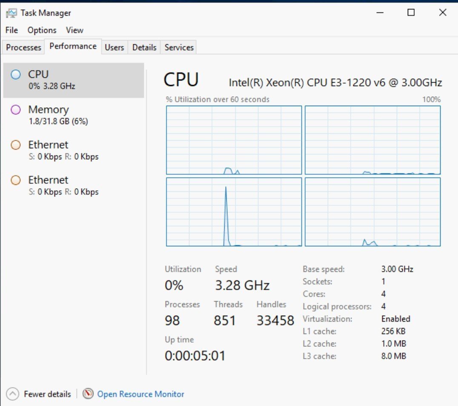Click the Base speed 3.00 GHz value
This screenshot has width=458, height=406.
(x=397, y=269)
